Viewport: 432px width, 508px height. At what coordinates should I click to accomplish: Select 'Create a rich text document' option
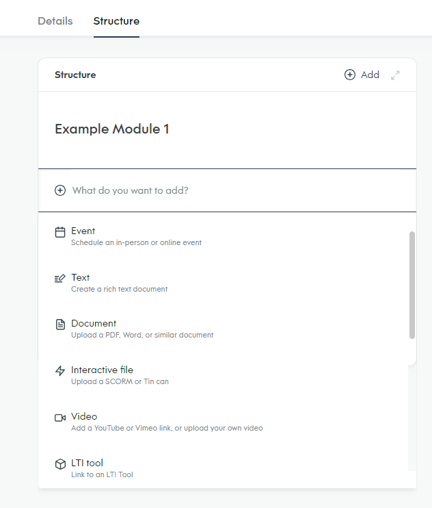[x=120, y=289]
